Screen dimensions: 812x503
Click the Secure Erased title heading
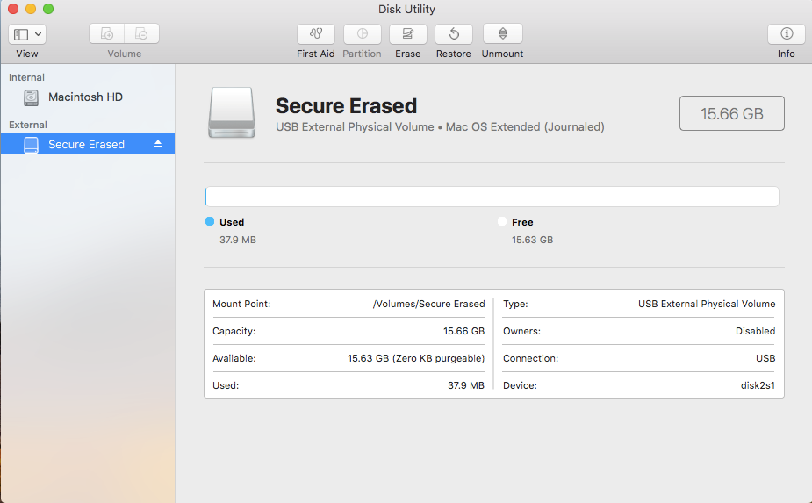[346, 106]
